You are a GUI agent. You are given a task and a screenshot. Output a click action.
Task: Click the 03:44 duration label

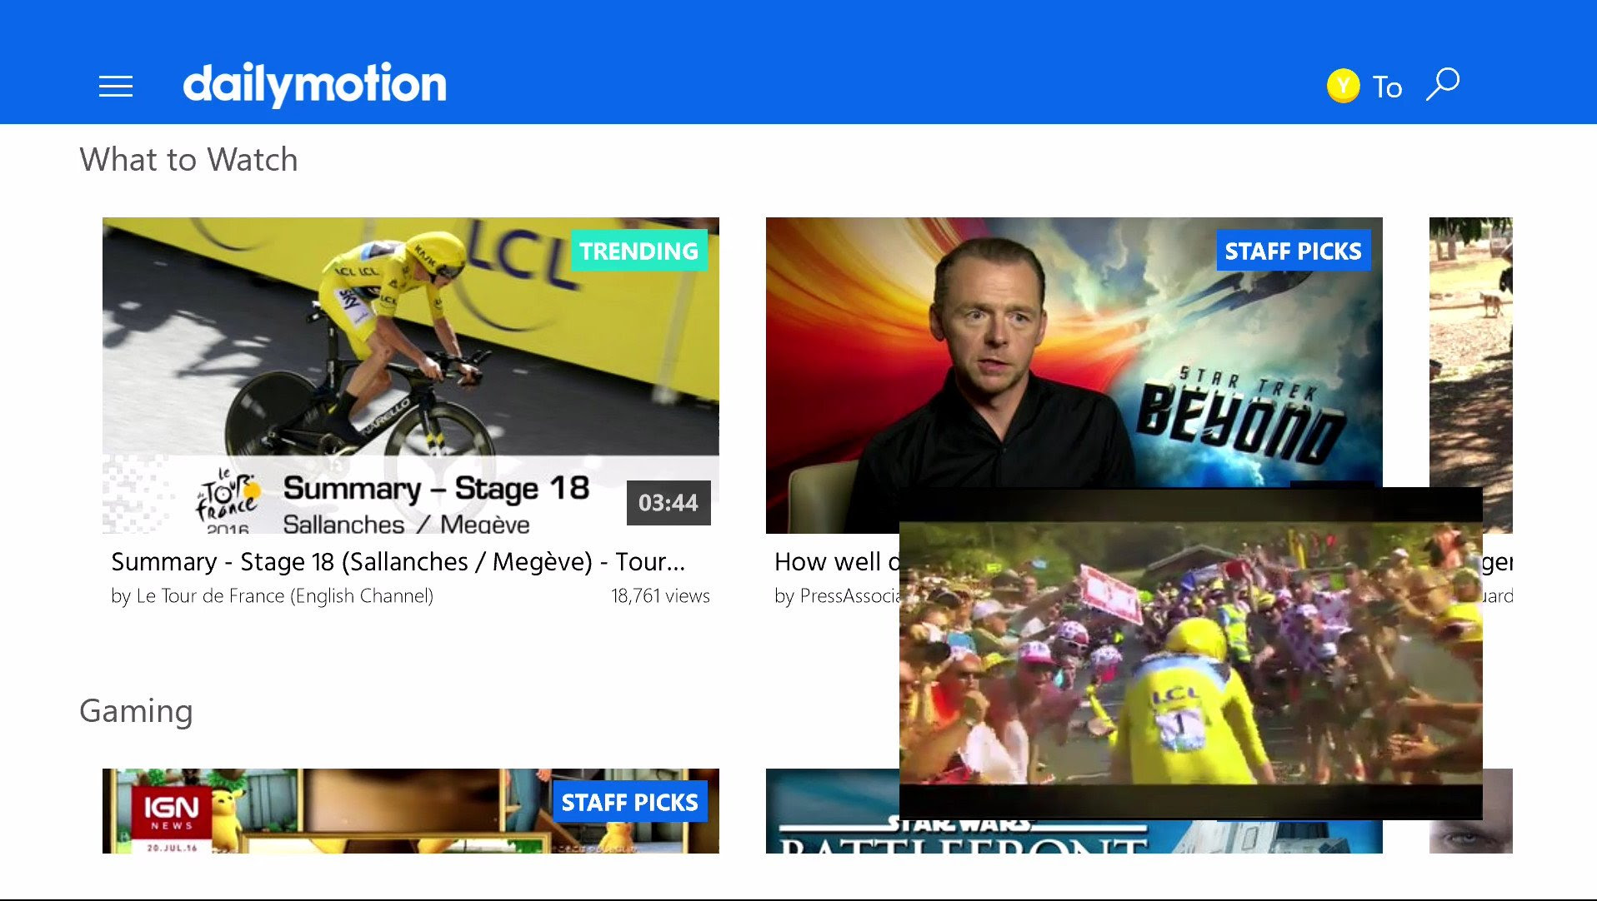pos(668,502)
